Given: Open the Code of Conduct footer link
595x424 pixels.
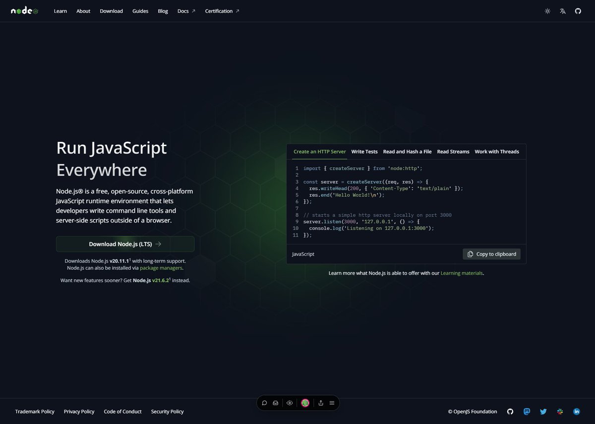Looking at the screenshot, I should pyautogui.click(x=122, y=412).
